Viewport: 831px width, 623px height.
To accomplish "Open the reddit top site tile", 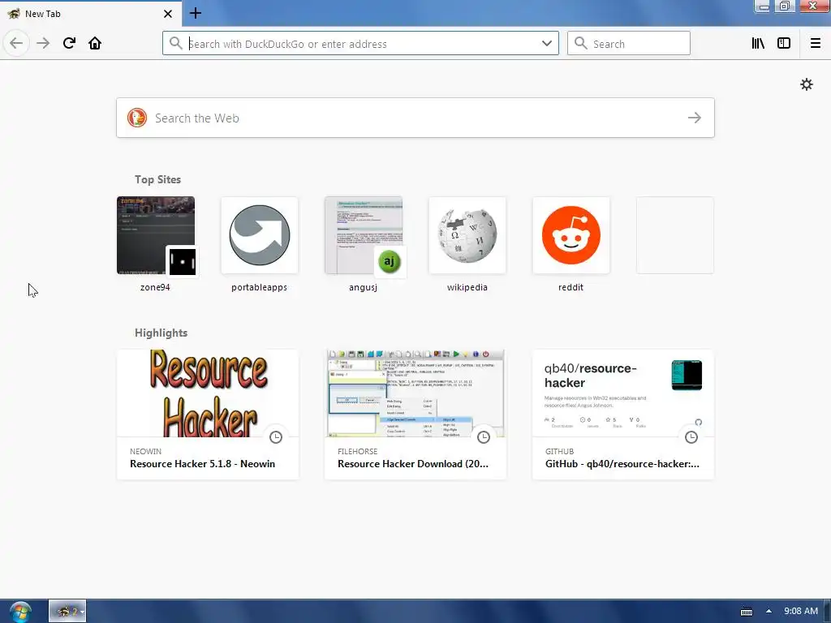I will pos(571,235).
